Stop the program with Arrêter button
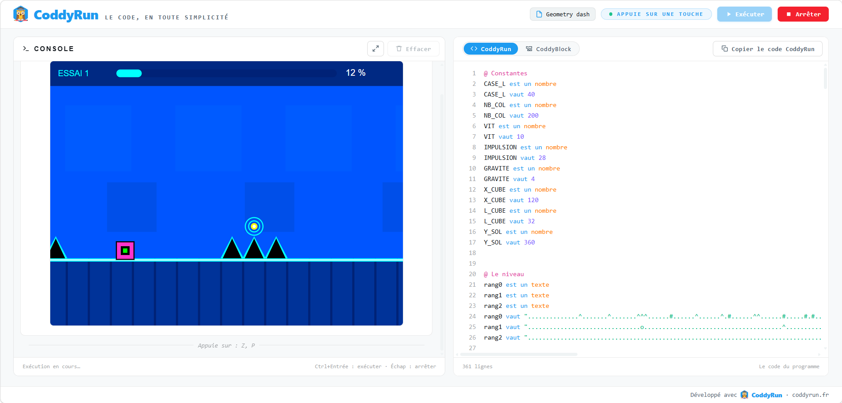This screenshot has width=842, height=403. point(803,14)
